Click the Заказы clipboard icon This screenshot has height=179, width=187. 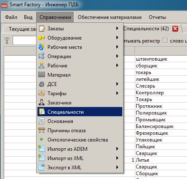42,29
